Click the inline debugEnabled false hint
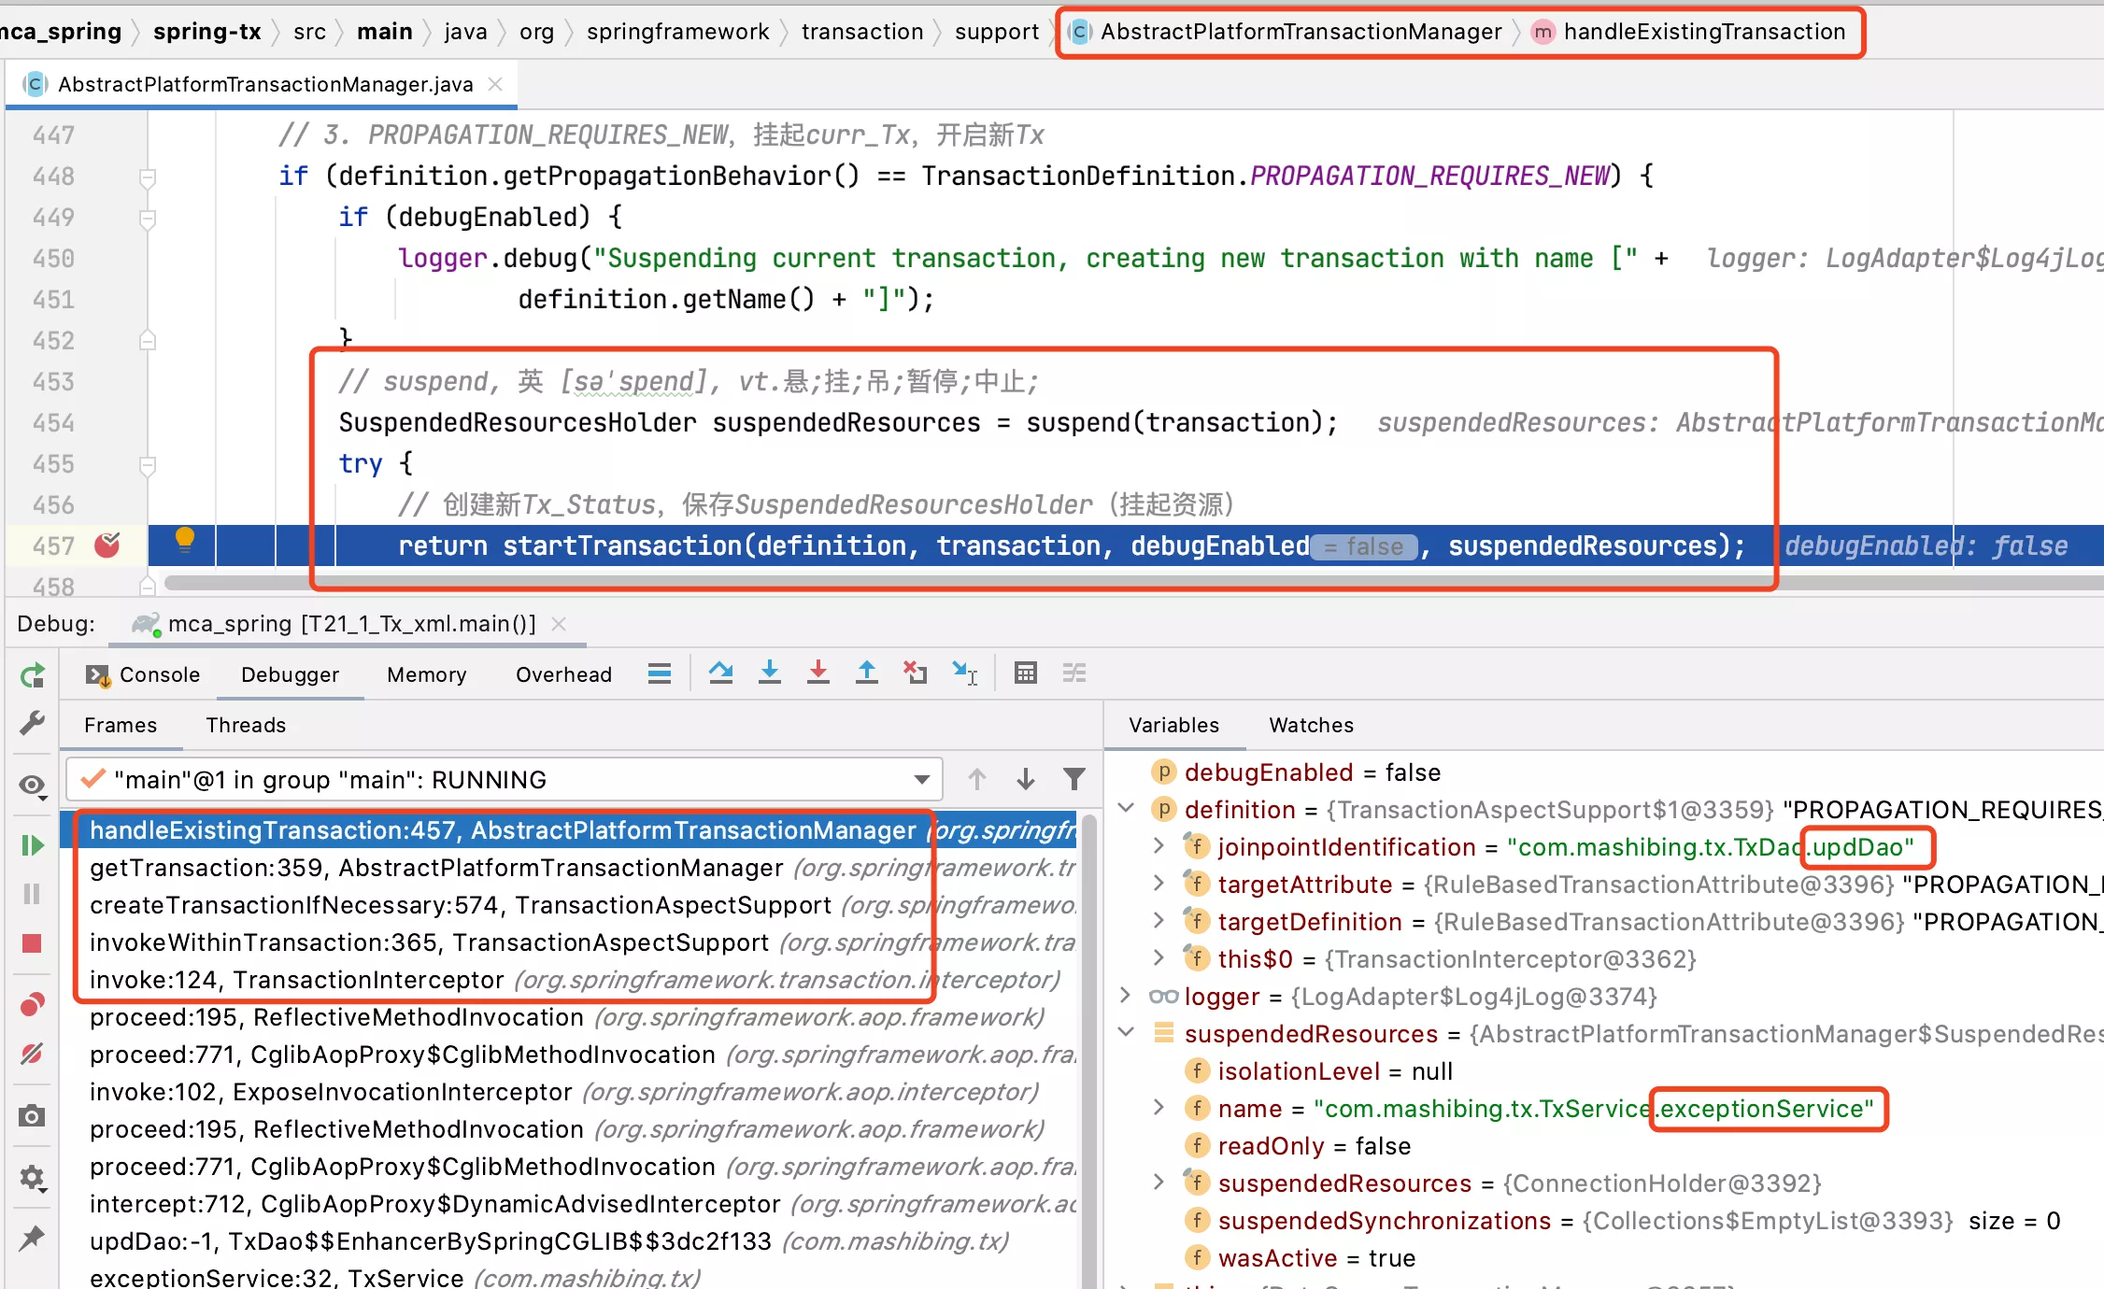The image size is (2104, 1289). point(1364,546)
